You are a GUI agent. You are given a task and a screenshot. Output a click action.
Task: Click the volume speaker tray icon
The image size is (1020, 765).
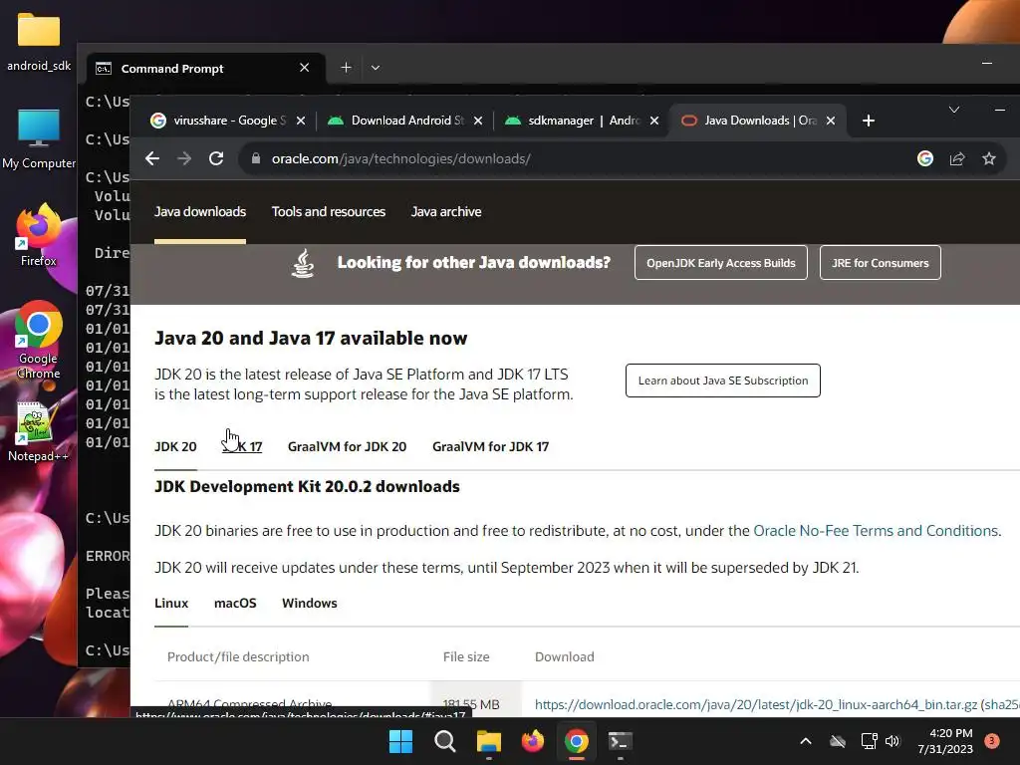pyautogui.click(x=892, y=741)
